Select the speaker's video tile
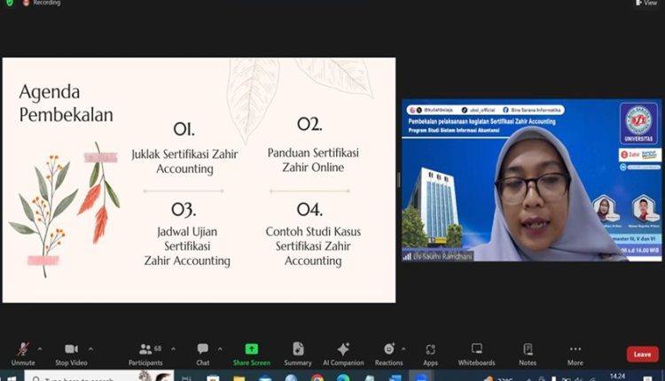665x381 pixels. coord(531,180)
